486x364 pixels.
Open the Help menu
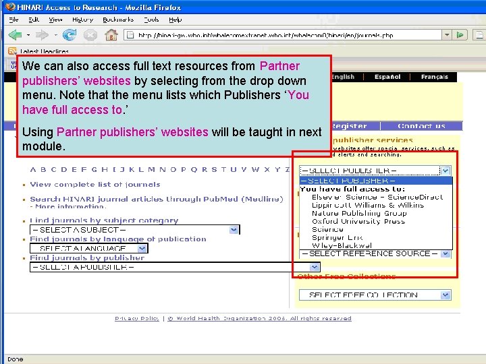coord(175,20)
